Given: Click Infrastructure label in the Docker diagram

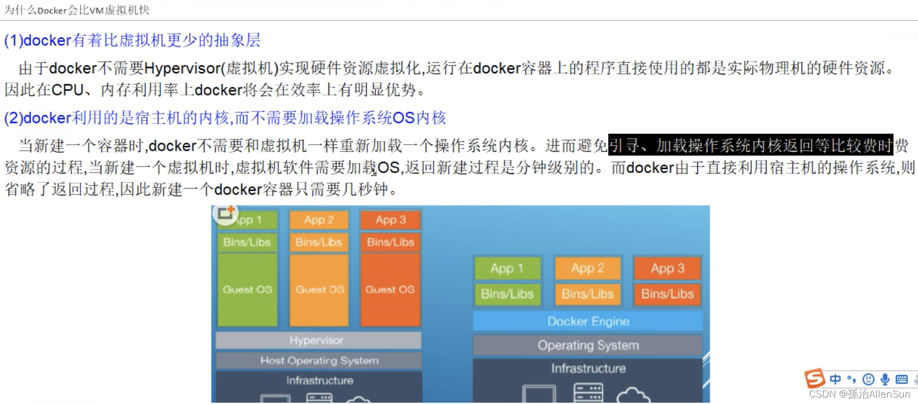Looking at the screenshot, I should click(588, 368).
